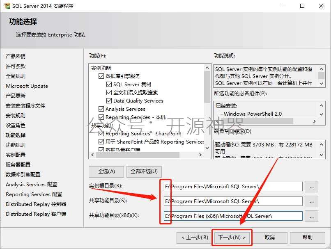Click the 设置角色 step in sidebar

point(16,125)
